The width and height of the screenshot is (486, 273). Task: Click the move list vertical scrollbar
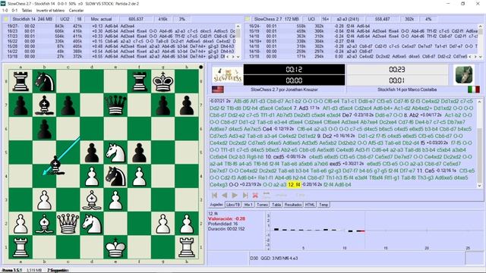point(480,143)
